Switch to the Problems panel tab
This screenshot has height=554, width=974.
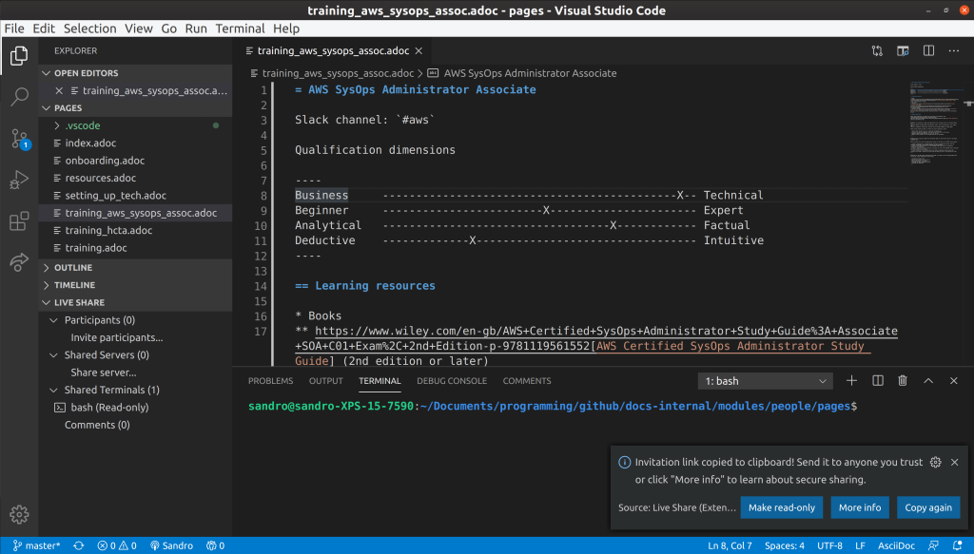[270, 381]
